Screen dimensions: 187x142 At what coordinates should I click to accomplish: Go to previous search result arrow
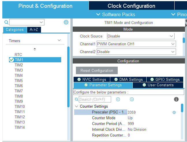click(x=118, y=99)
